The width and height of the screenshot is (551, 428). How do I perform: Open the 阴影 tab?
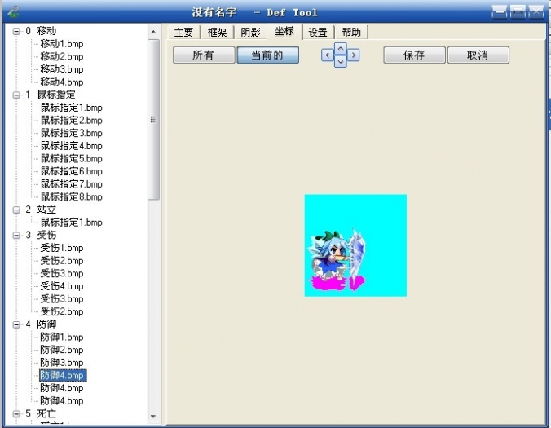pos(250,33)
